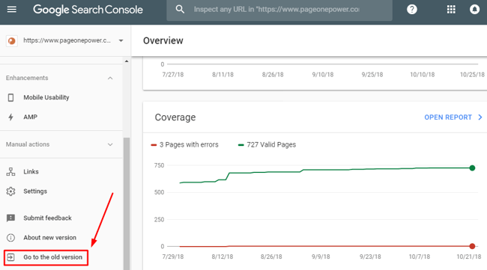Open the help question mark icon
The height and width of the screenshot is (270, 487).
pos(412,9)
